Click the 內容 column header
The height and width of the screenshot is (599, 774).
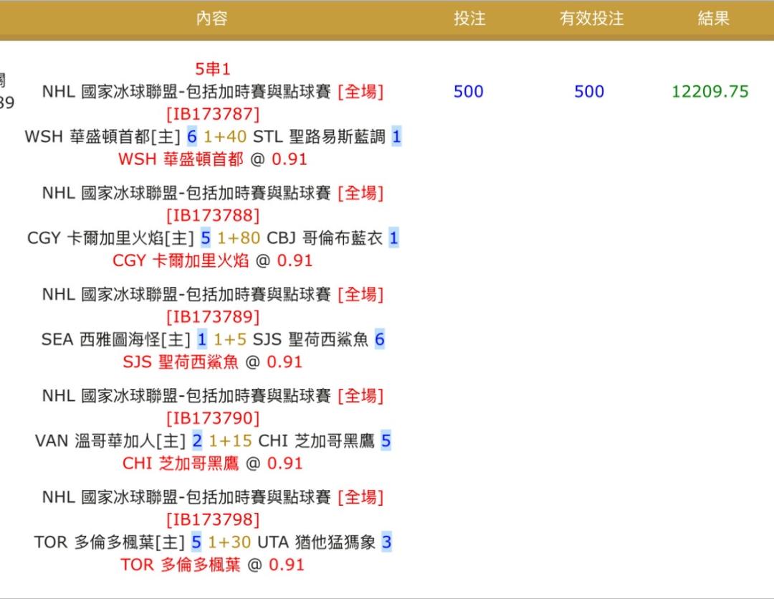click(x=211, y=19)
